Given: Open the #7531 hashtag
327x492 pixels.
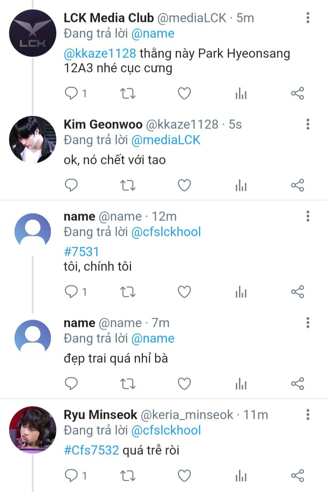Looking at the screenshot, I should (x=81, y=252).
